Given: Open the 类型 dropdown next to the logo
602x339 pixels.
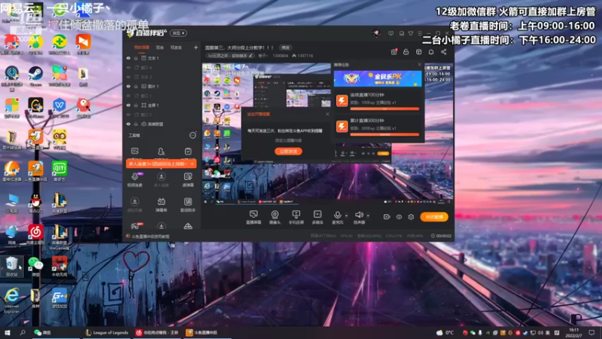Looking at the screenshot, I should coord(178,33).
